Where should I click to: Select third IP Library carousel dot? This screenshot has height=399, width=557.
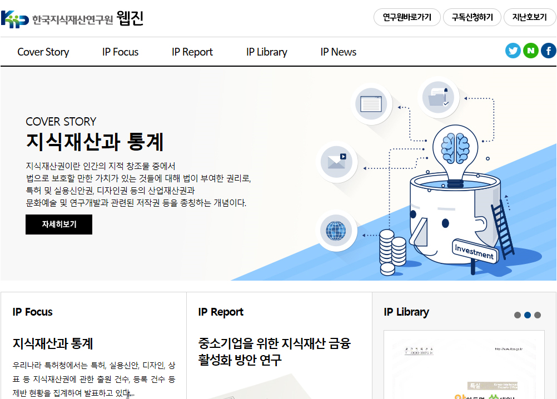pyautogui.click(x=538, y=315)
